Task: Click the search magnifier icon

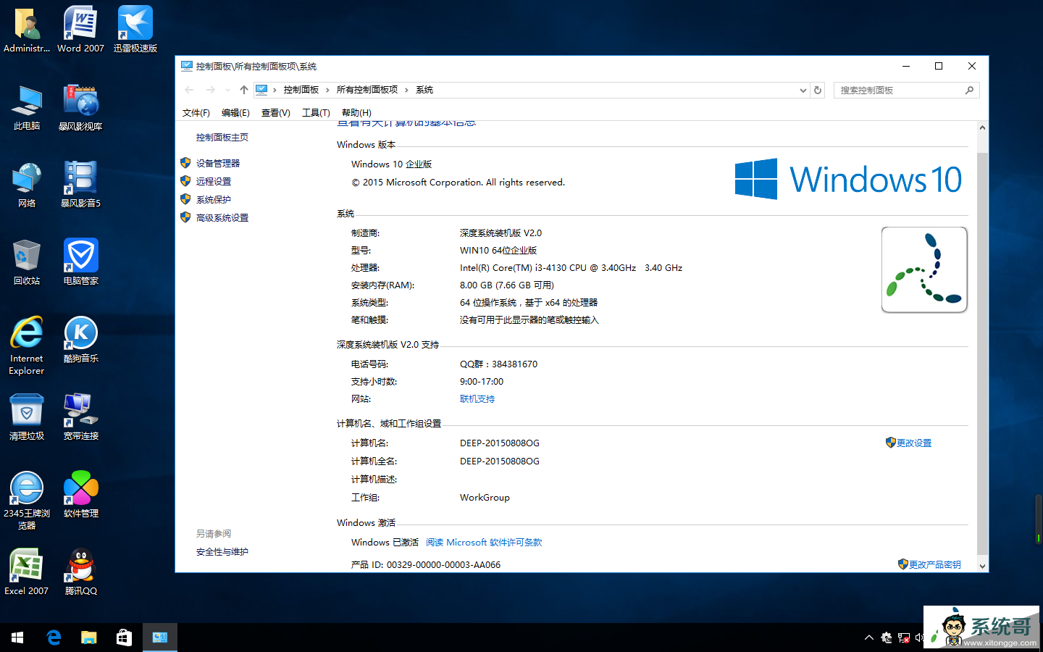Action: pyautogui.click(x=969, y=91)
